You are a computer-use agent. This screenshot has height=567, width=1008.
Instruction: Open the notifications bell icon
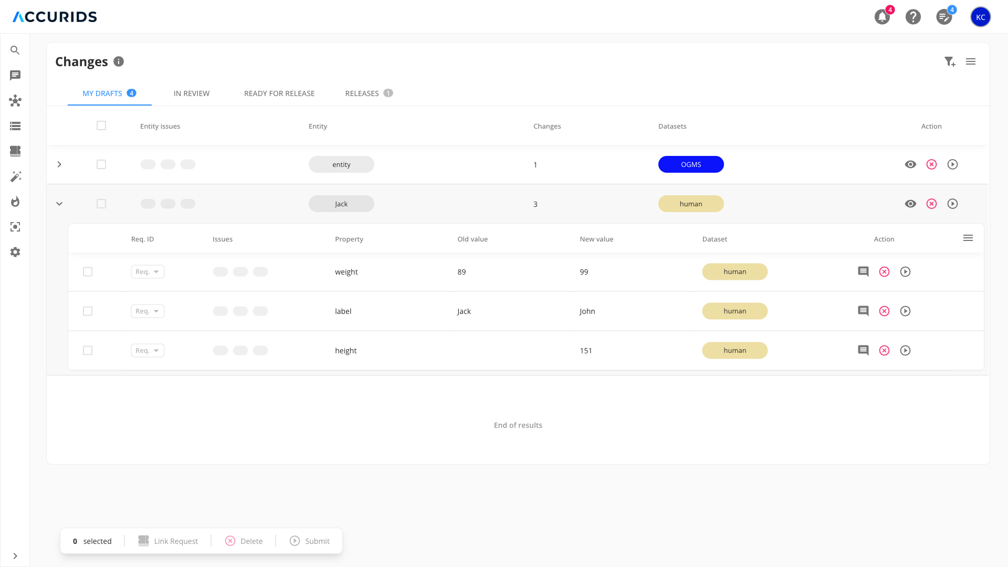pos(882,17)
